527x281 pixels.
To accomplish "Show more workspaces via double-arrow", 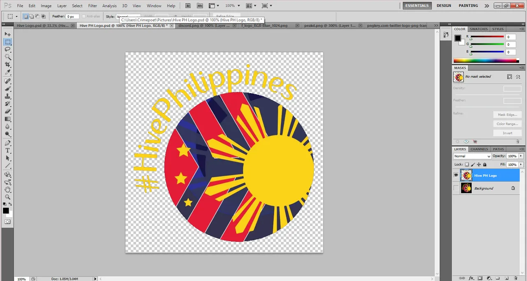I will tap(487, 6).
